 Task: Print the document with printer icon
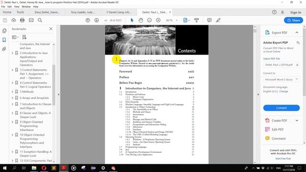tap(22, 20)
